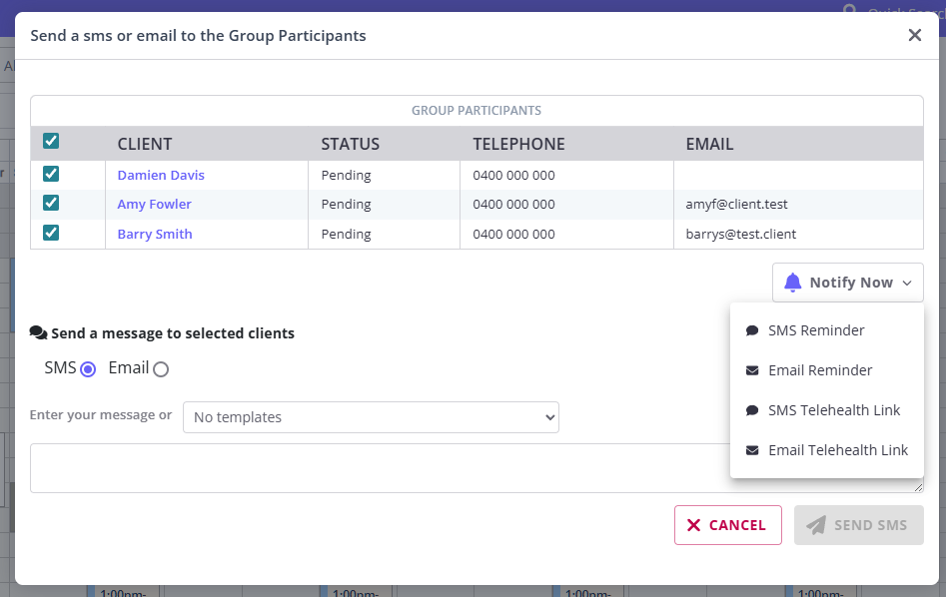
Task: Click the bell icon in Notify Now
Action: point(793,283)
